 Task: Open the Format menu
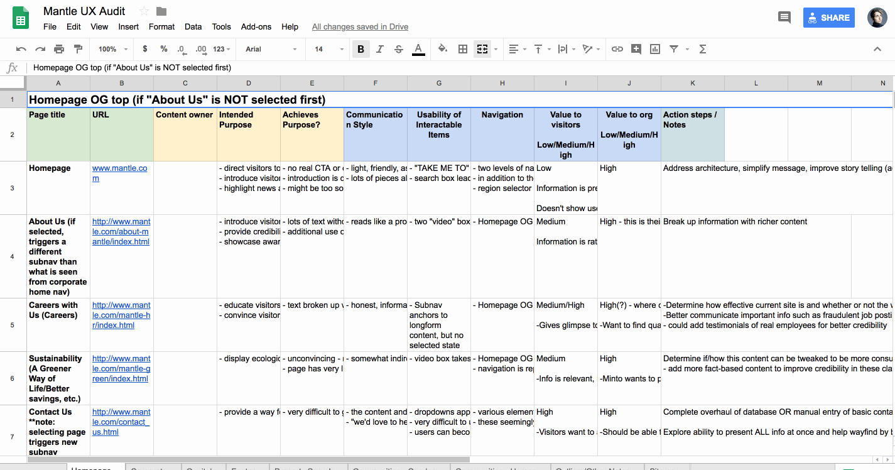[161, 26]
